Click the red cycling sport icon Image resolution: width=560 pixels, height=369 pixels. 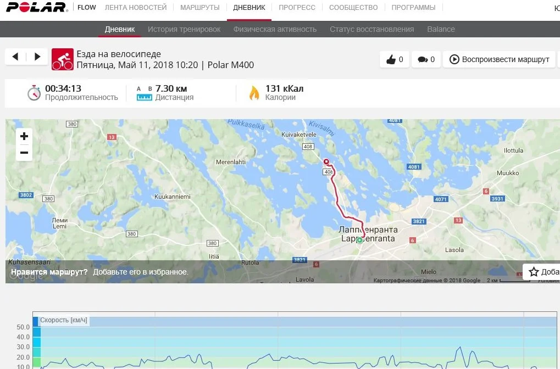coord(63,59)
